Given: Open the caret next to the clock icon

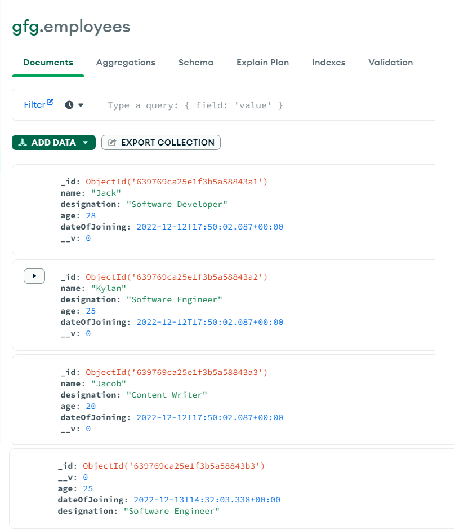Looking at the screenshot, I should pyautogui.click(x=81, y=105).
